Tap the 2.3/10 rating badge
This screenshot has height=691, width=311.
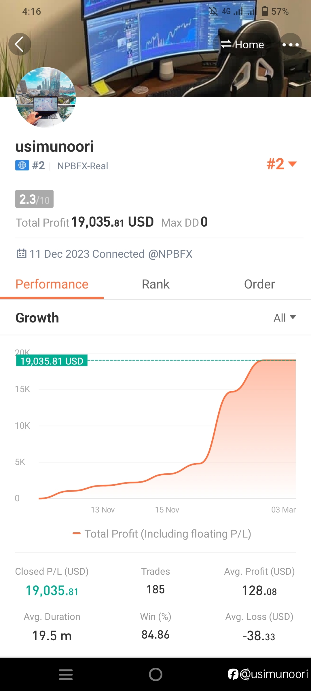click(x=34, y=199)
